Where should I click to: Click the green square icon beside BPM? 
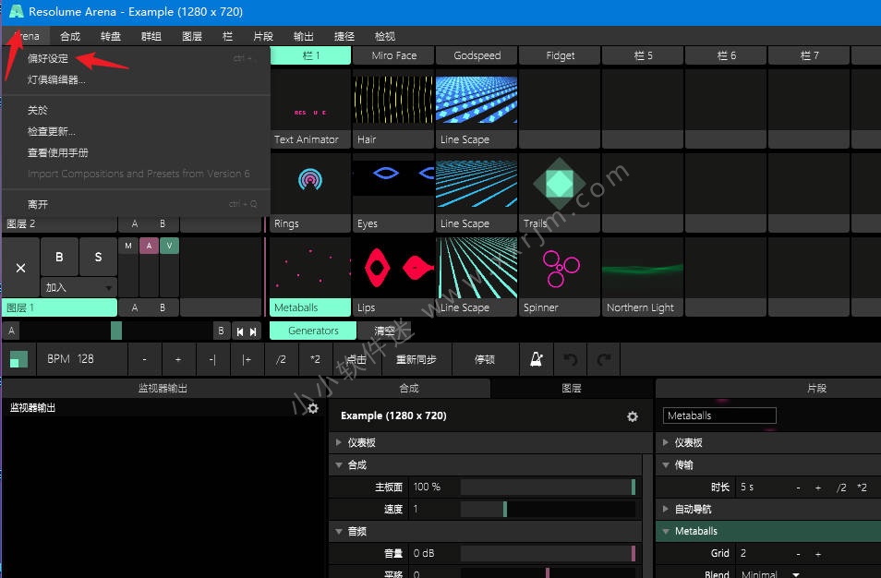pos(18,359)
